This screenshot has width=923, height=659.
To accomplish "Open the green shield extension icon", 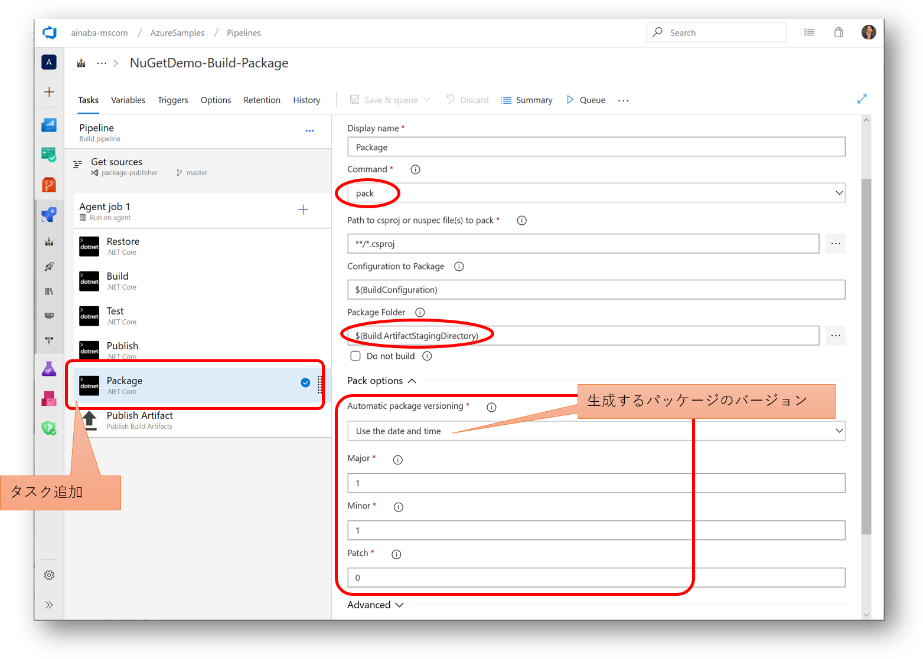I will (x=49, y=428).
